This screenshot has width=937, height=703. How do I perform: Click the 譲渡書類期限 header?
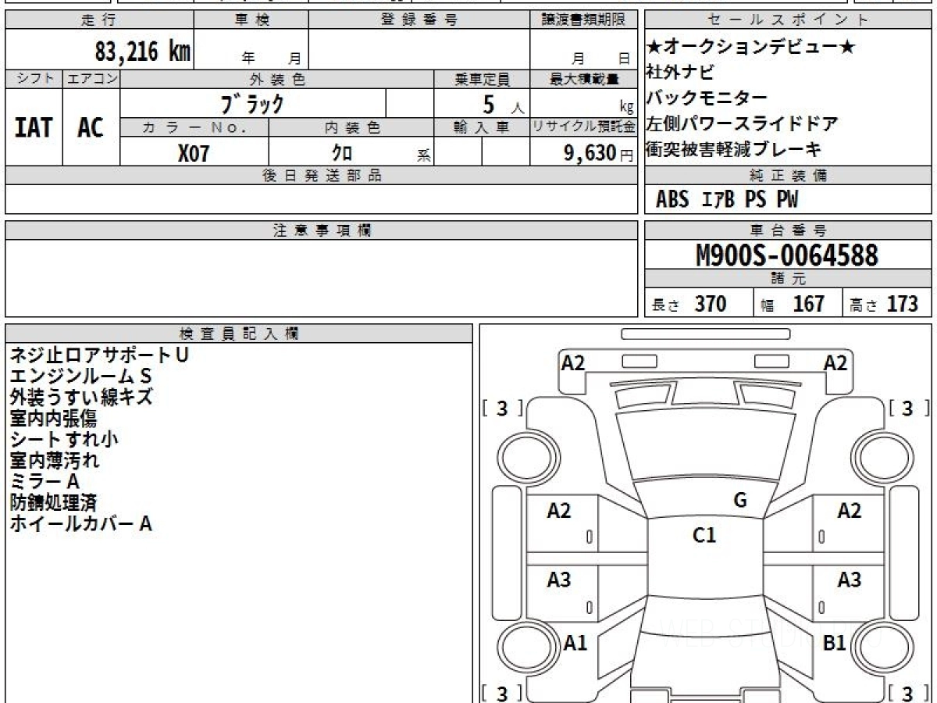coord(584,20)
